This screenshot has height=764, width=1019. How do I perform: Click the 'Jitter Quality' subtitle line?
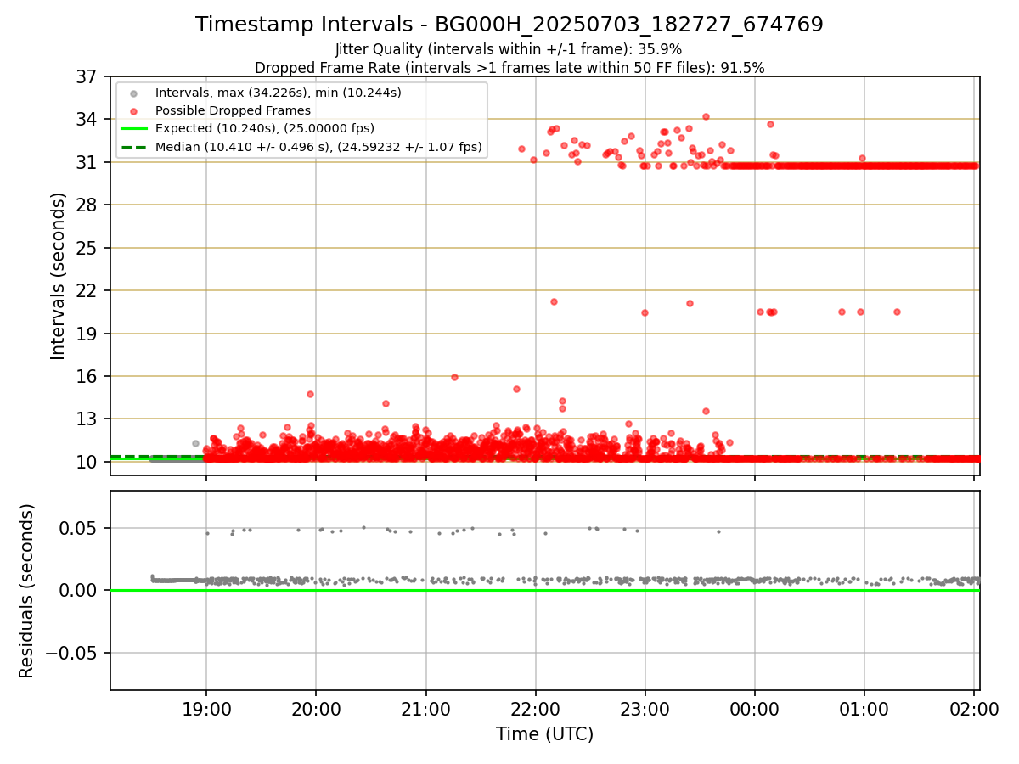(x=509, y=49)
